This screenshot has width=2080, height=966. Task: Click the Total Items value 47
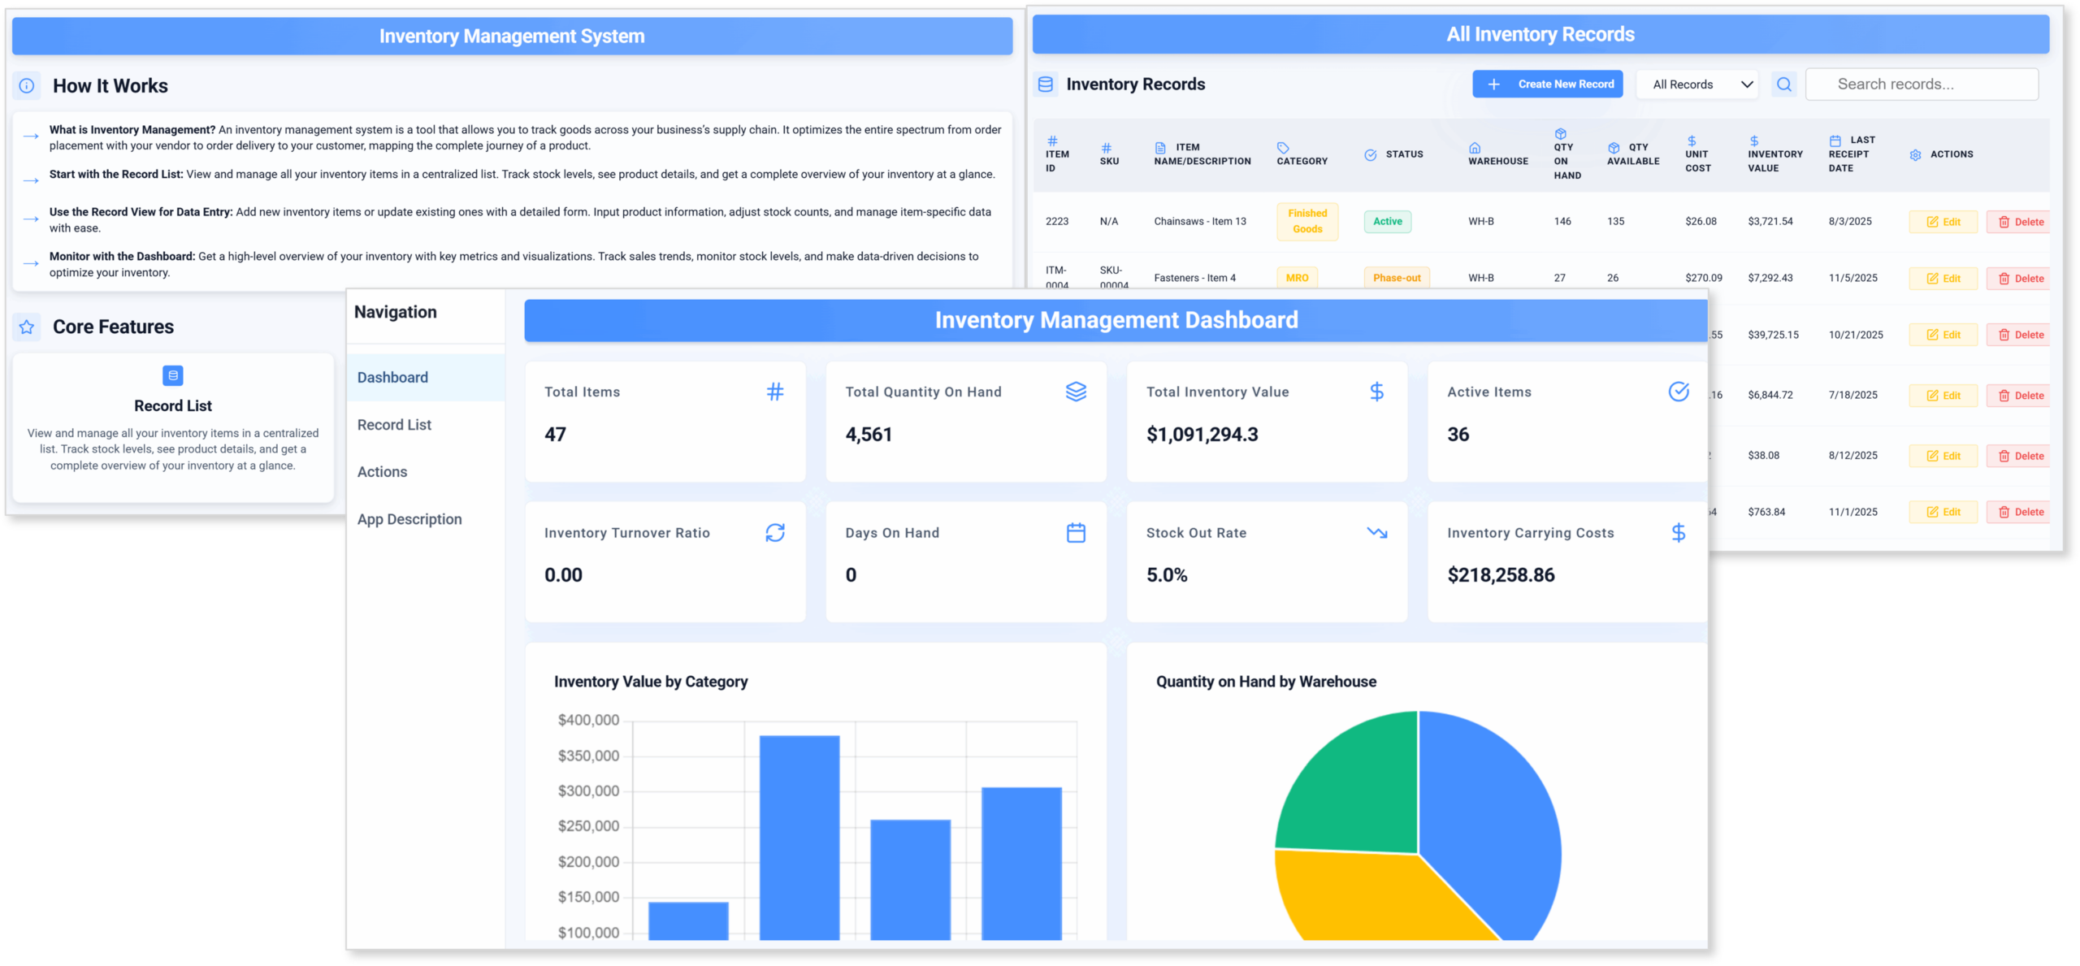pyautogui.click(x=555, y=435)
